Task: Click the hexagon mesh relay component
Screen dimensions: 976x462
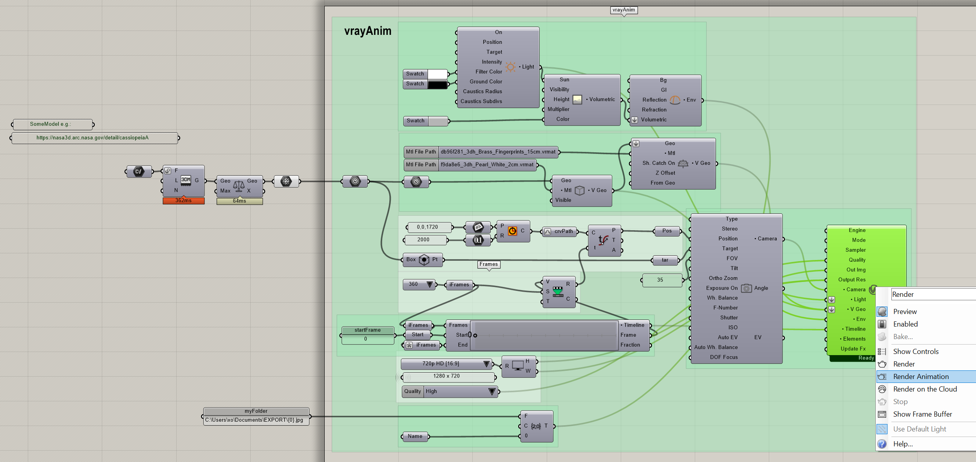Action: pos(286,181)
